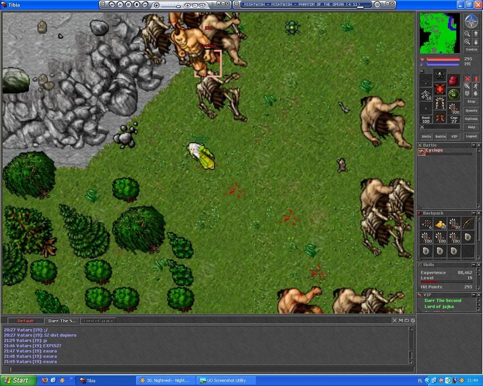Image resolution: width=483 pixels, height=386 pixels.
Task: Close the Backpack panel
Action: click(479, 213)
